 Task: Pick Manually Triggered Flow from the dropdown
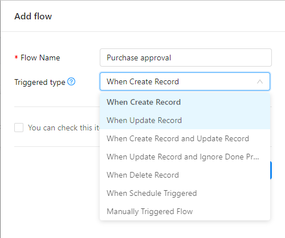tap(185, 211)
